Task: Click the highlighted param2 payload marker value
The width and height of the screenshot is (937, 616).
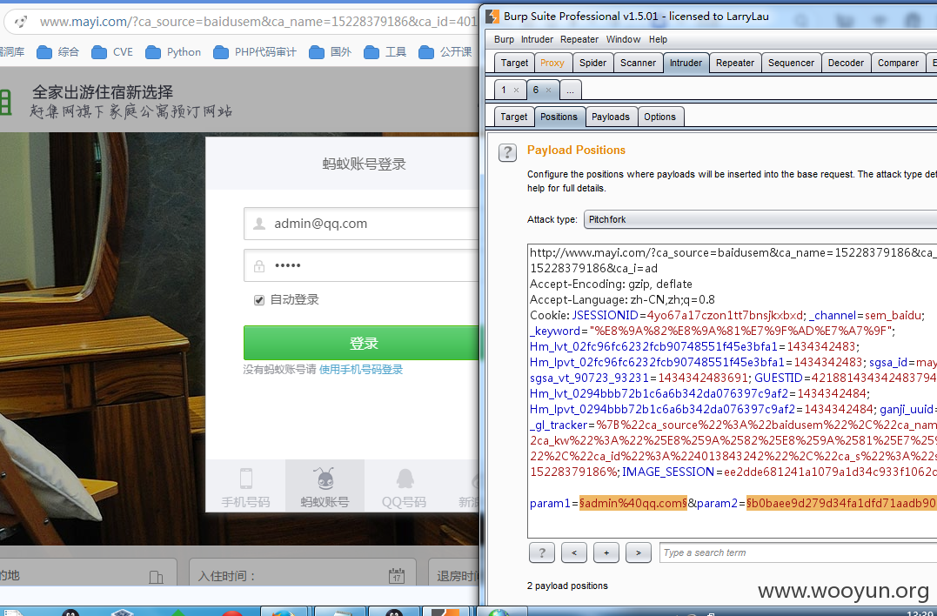Action: tap(841, 504)
